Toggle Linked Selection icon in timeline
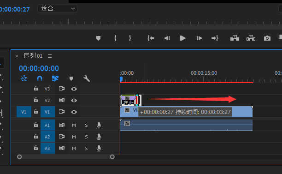This screenshot has height=174, width=282. click(55, 78)
